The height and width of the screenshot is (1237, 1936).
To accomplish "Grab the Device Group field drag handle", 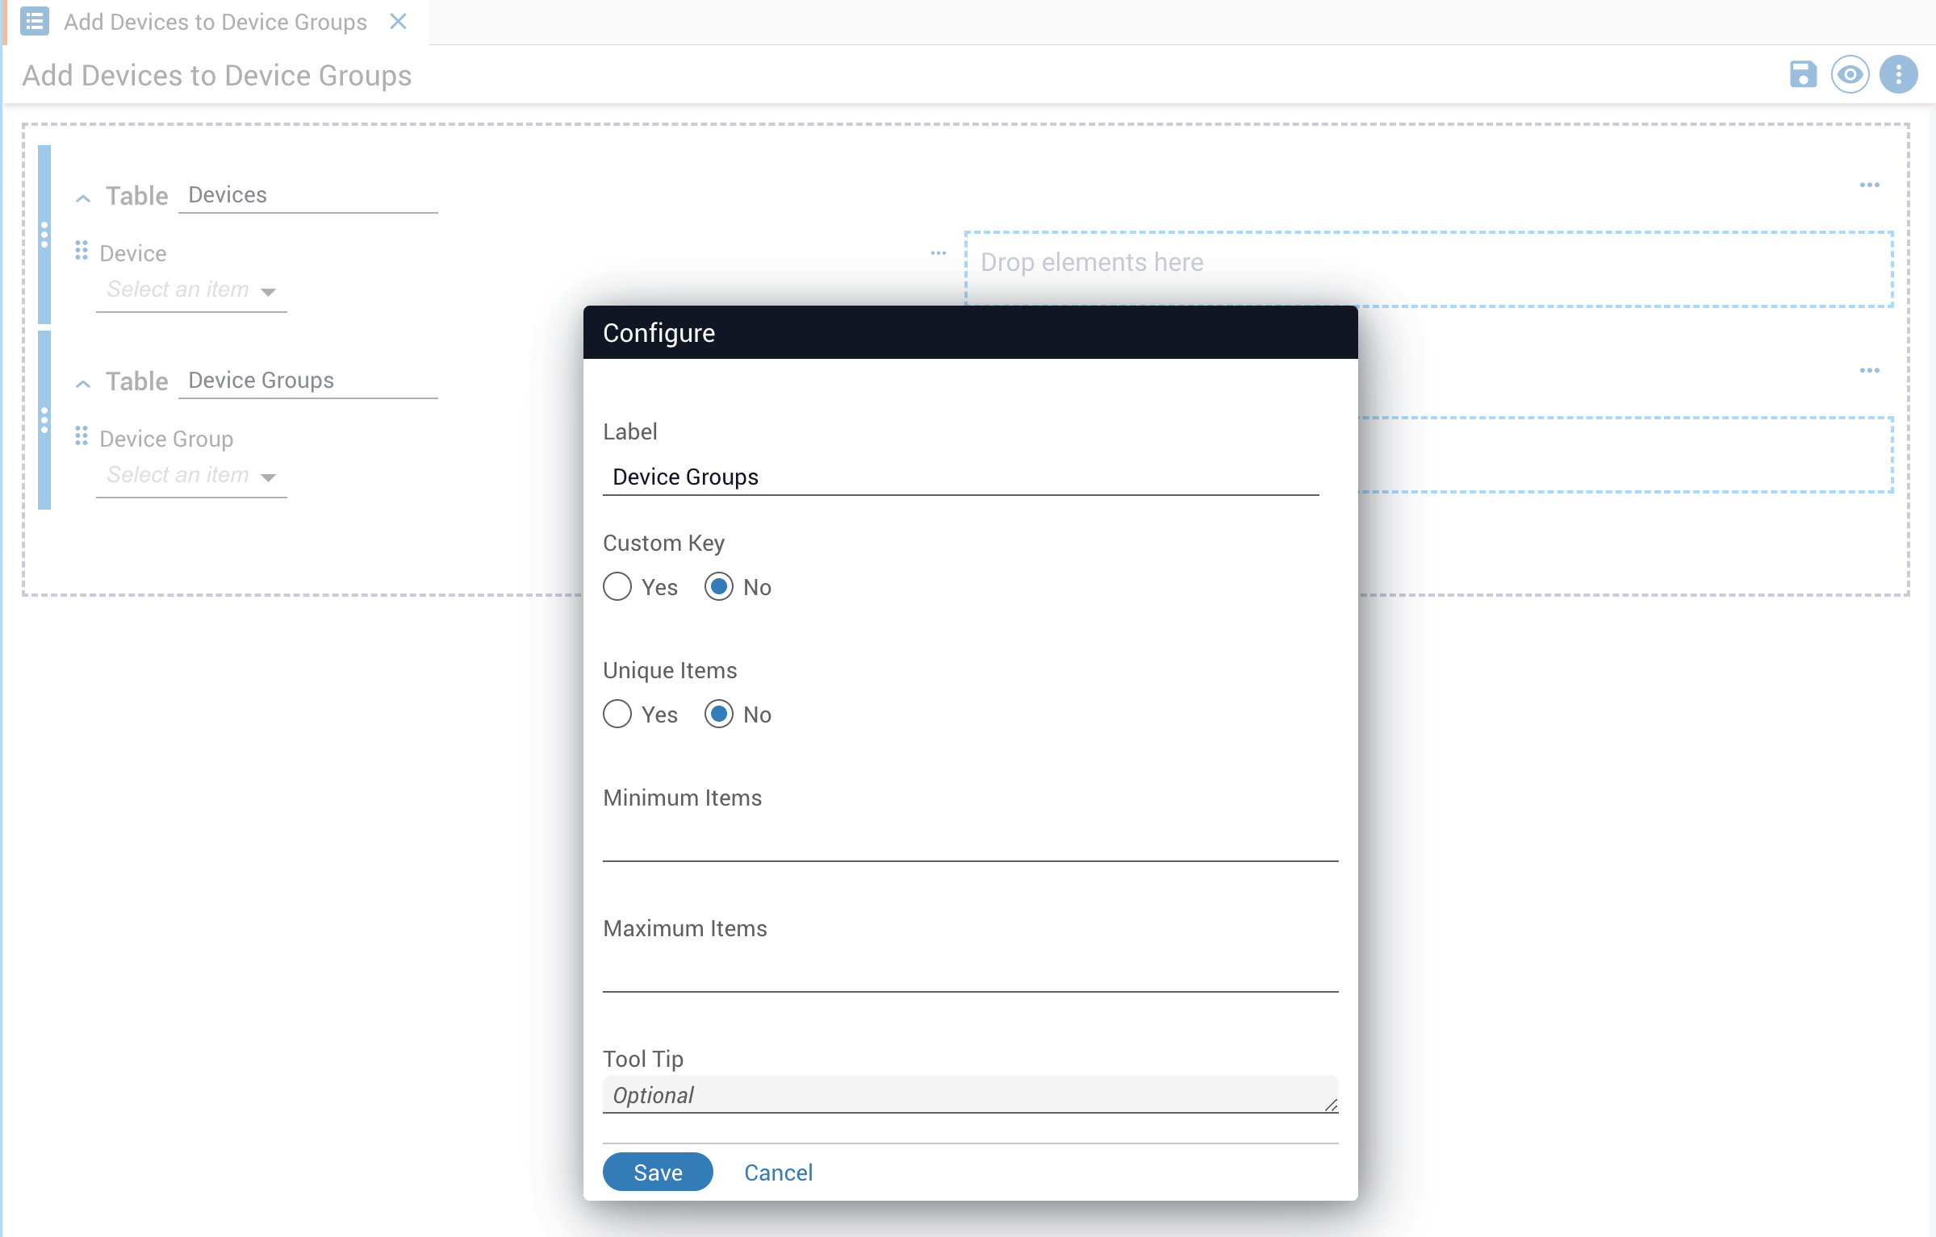I will (x=81, y=436).
